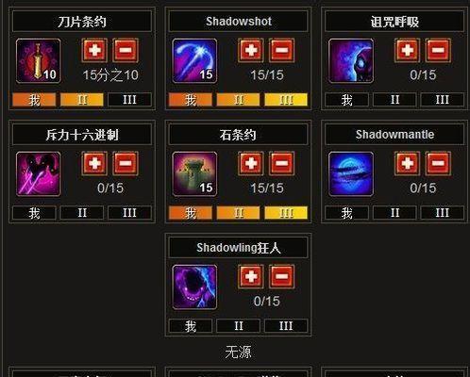Remove a point from Shadowshot with minus
The width and height of the screenshot is (470, 377).
[x=282, y=50]
